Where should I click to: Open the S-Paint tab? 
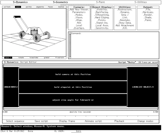(100, 2)
